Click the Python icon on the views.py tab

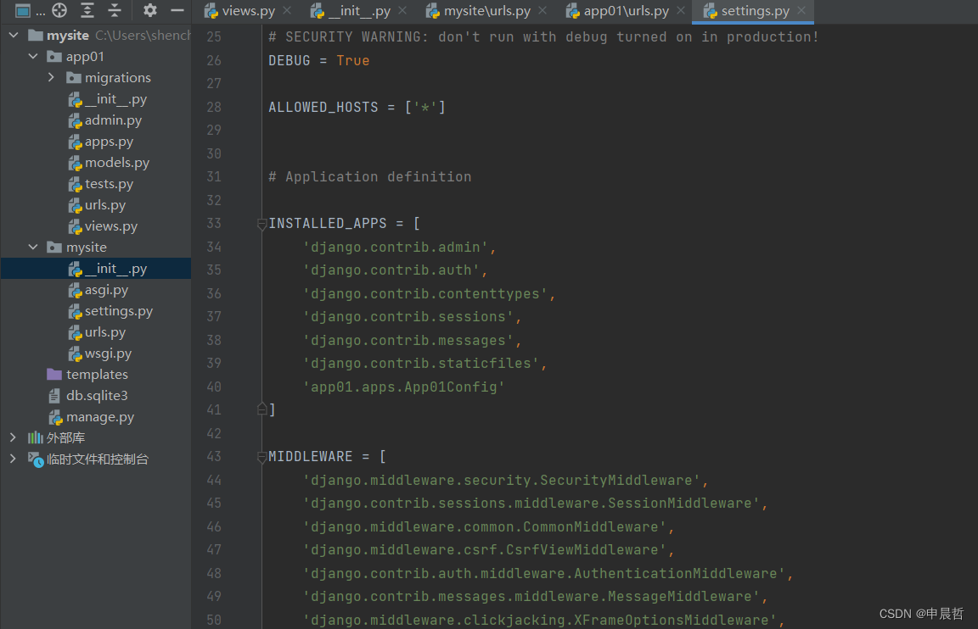tap(212, 12)
